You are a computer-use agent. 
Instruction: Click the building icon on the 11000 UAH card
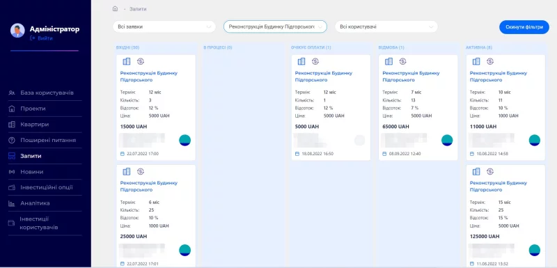(476, 61)
